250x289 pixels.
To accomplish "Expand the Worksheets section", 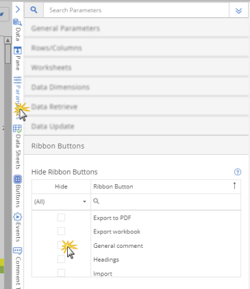I will tap(136, 67).
